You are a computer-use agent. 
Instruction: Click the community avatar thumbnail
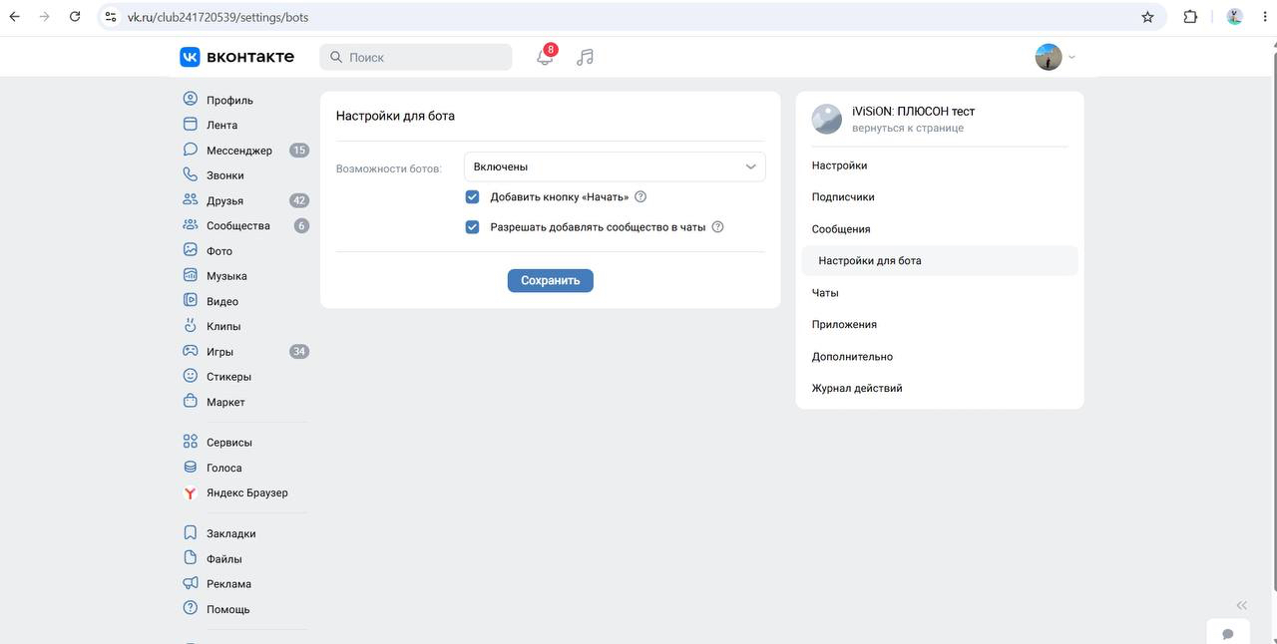(x=827, y=119)
